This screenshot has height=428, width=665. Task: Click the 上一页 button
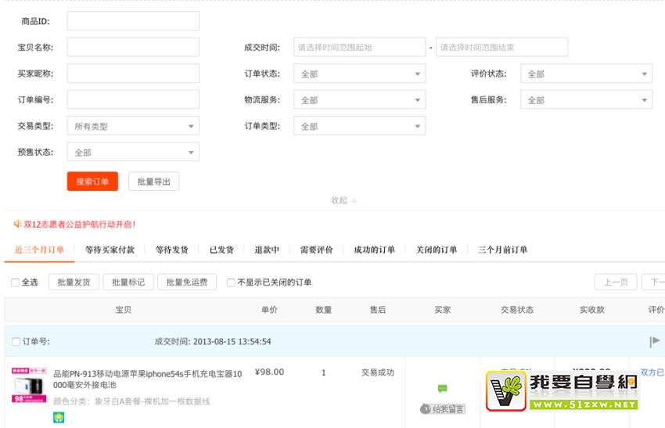[616, 282]
